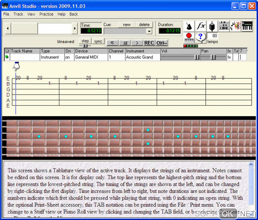
Task: Click the muted-speaker notes icon
Action: coord(235,26)
